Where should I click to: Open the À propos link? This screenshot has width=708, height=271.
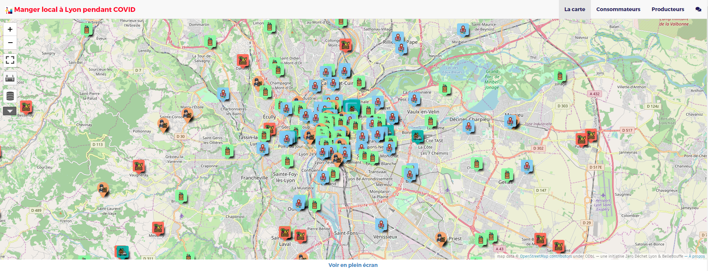click(696, 256)
